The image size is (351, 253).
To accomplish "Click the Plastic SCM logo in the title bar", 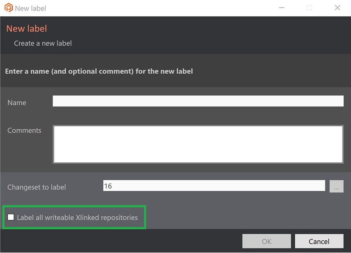I will 8,7.
